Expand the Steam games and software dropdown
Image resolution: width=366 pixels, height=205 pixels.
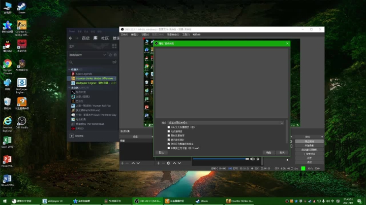104,55
